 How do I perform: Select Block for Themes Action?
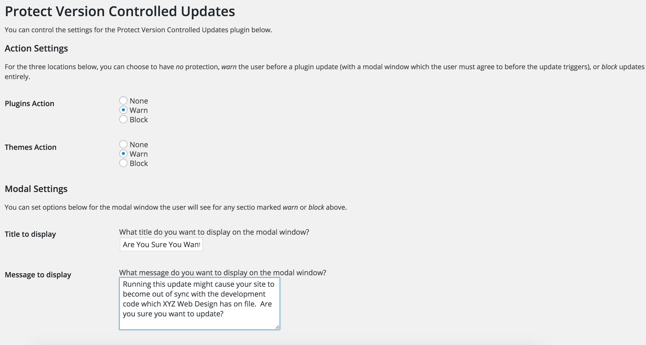click(x=123, y=163)
